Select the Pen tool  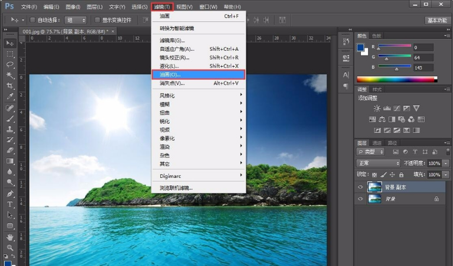10,194
